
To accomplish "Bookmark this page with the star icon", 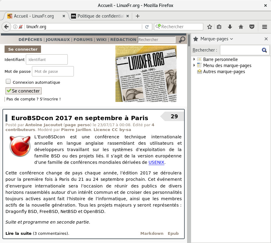I will [x=210, y=27].
